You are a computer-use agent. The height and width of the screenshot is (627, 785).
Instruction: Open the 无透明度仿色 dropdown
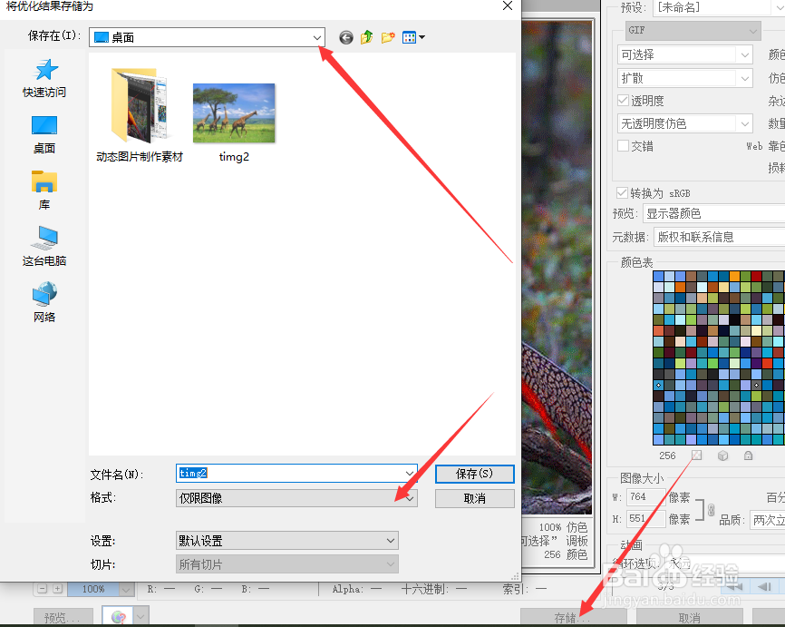[x=685, y=123]
